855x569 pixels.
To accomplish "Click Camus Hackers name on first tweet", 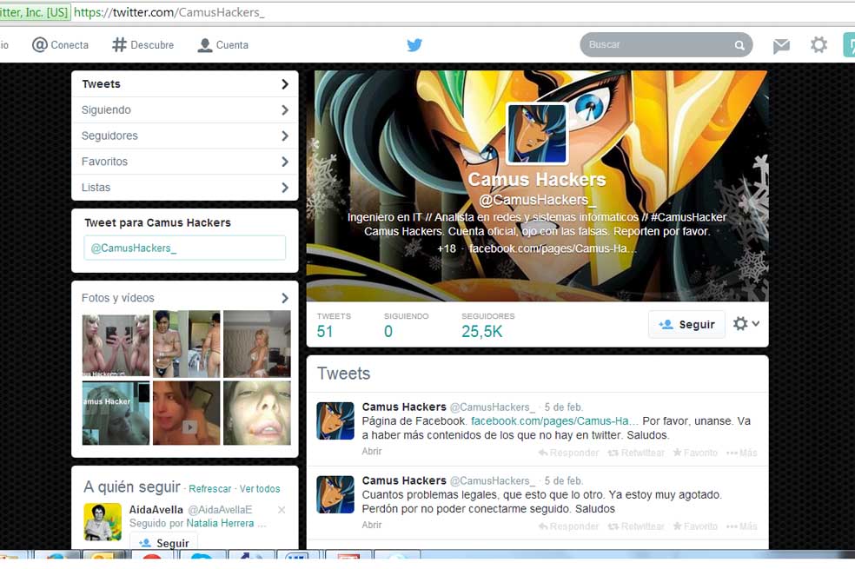I will (x=404, y=407).
